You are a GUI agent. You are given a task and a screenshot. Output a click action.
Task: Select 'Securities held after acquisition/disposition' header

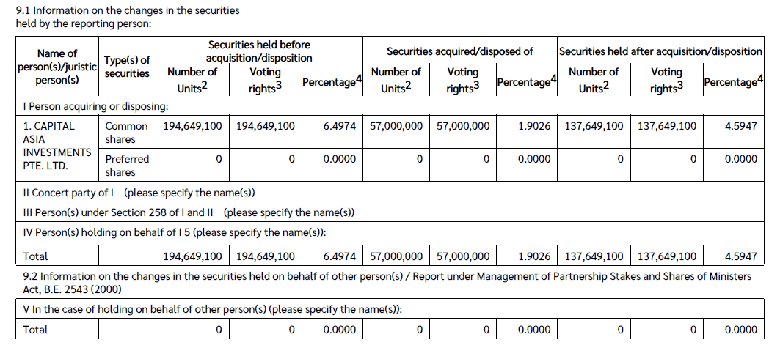(x=660, y=51)
